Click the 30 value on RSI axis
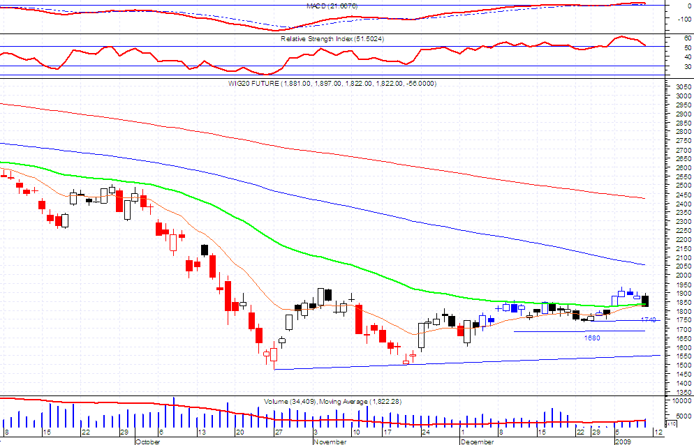This screenshot has height=445, width=694. [x=687, y=67]
